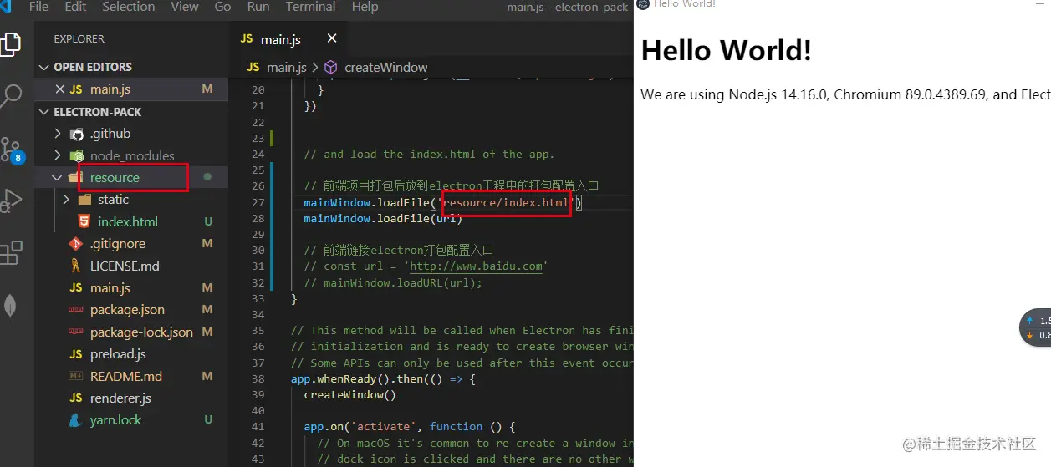Click the info icon beside README.md
Screen dimensions: 1051x467
point(76,376)
